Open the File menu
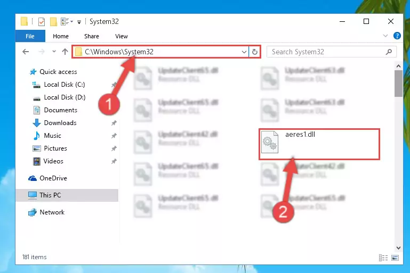This screenshot has height=273, width=410. [x=30, y=36]
